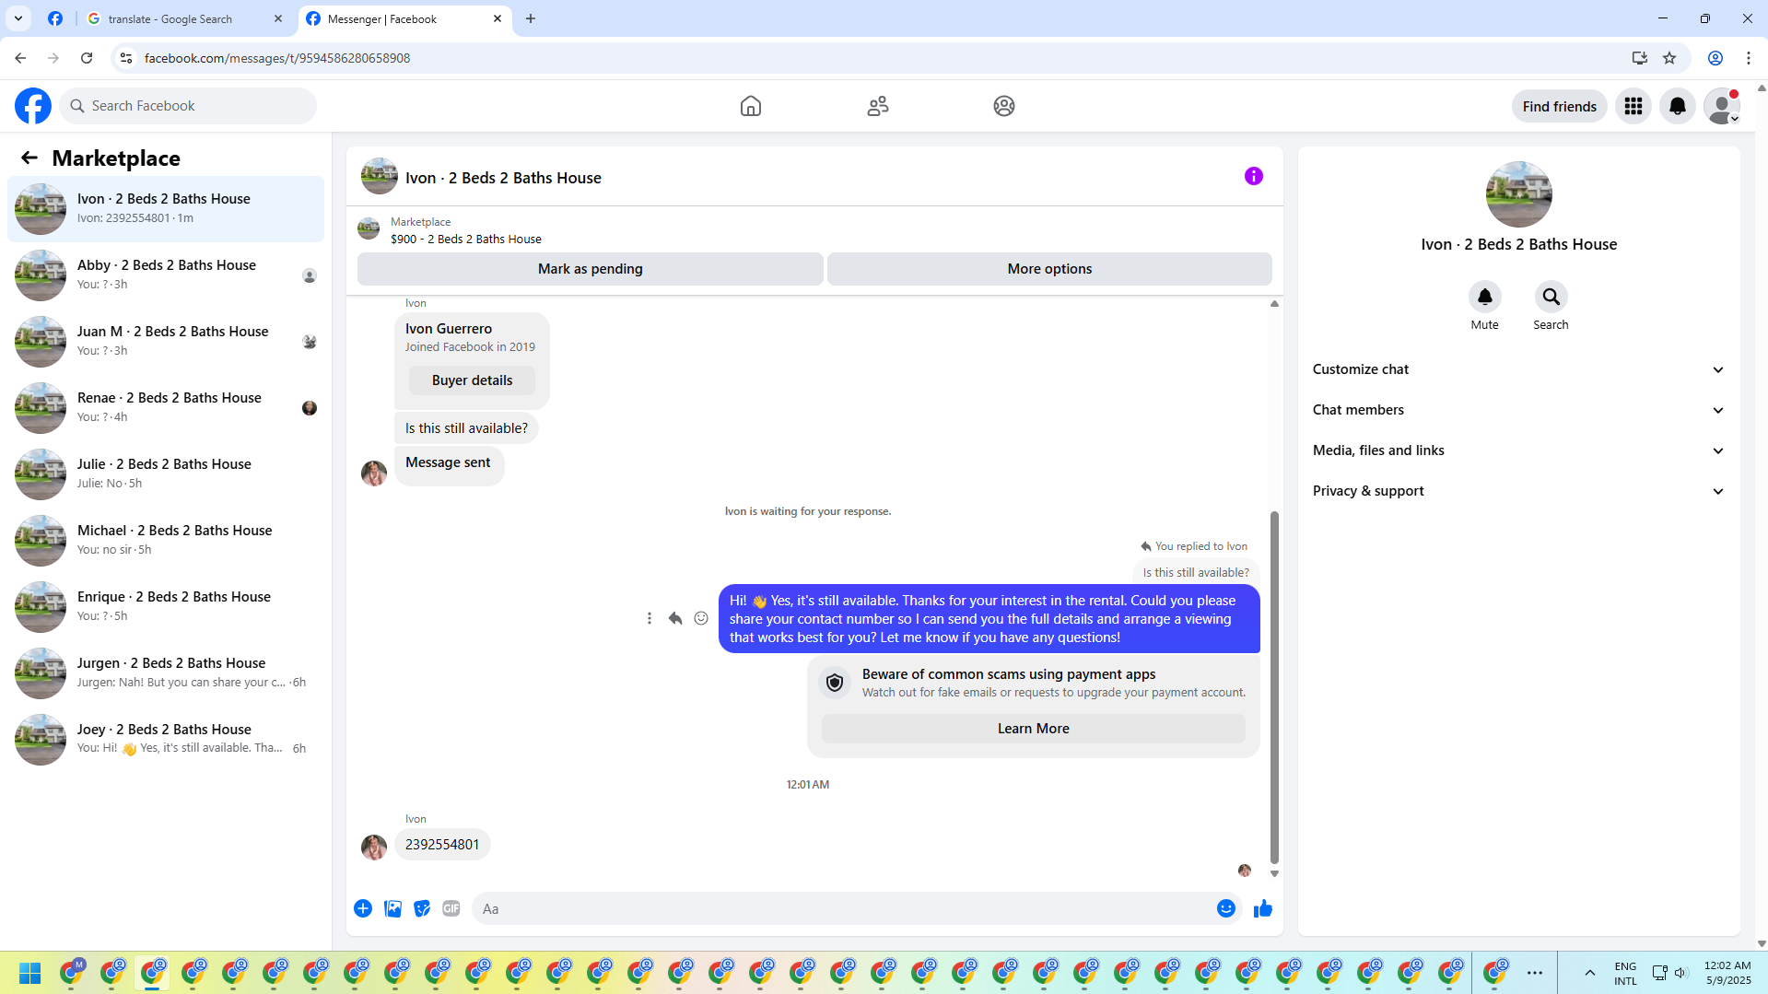Reply to the blue message

(x=675, y=618)
